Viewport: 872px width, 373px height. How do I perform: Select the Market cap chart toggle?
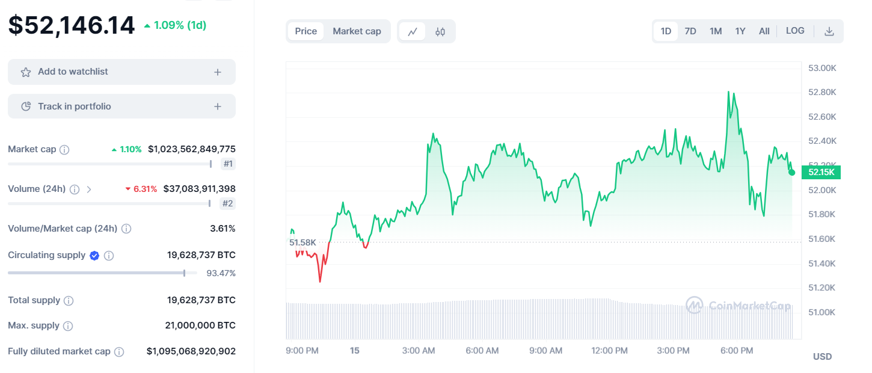(x=357, y=31)
